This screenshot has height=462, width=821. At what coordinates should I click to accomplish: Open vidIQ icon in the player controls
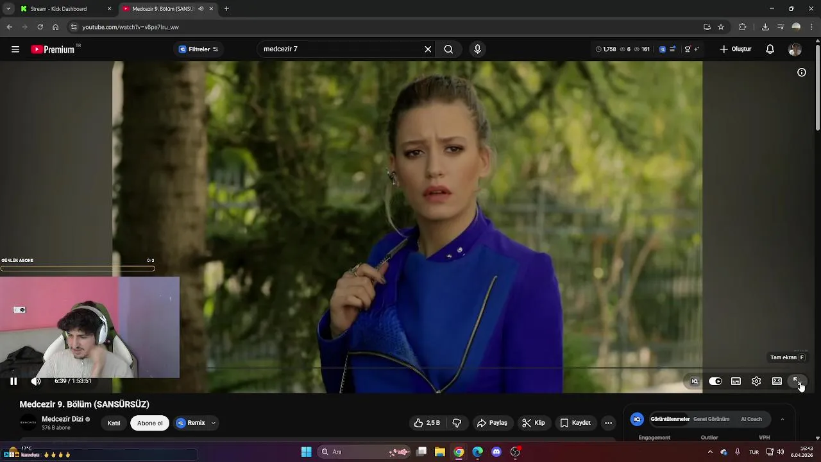(x=695, y=381)
